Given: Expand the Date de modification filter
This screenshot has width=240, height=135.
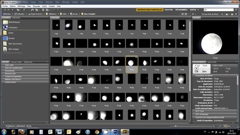Looking at the screenshot, I should click(x=25, y=68).
